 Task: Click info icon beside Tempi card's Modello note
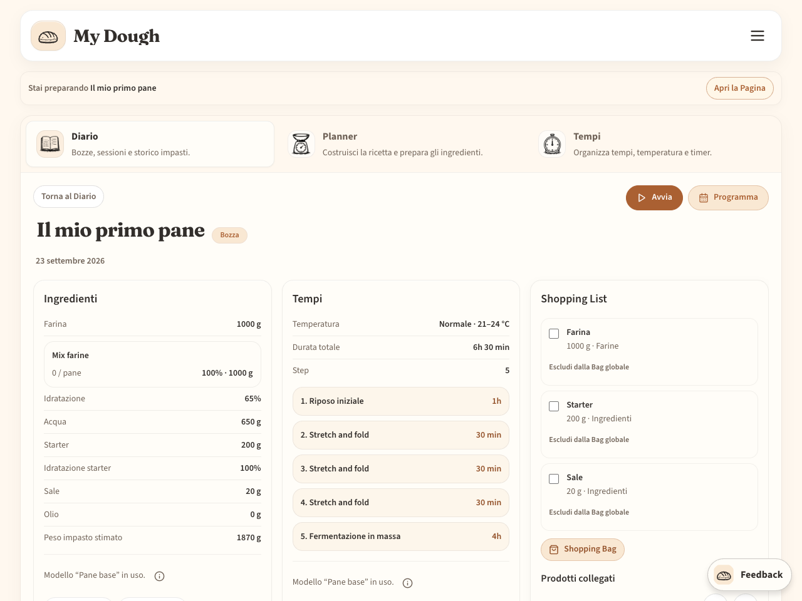pyautogui.click(x=407, y=583)
